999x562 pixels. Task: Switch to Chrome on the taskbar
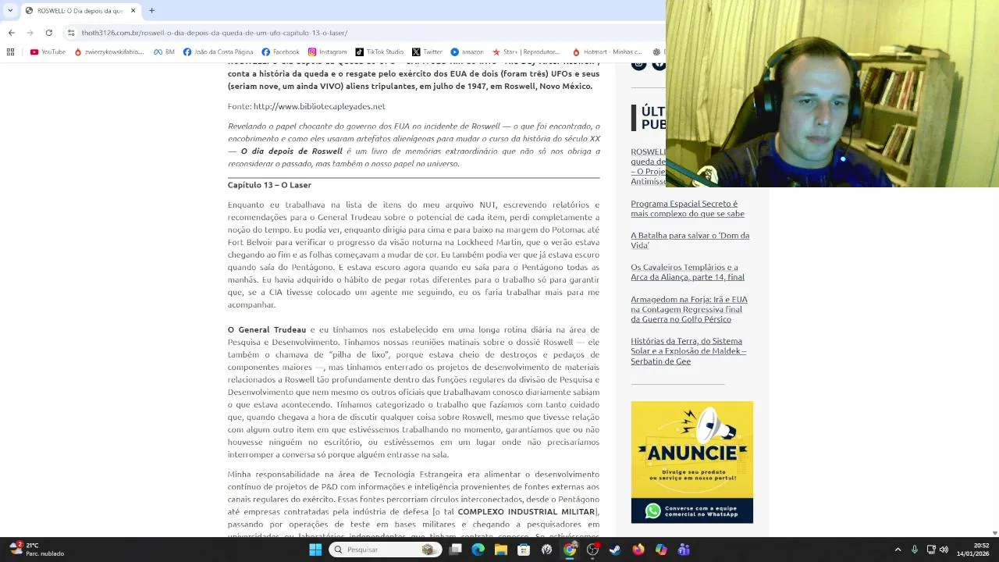[x=570, y=550]
